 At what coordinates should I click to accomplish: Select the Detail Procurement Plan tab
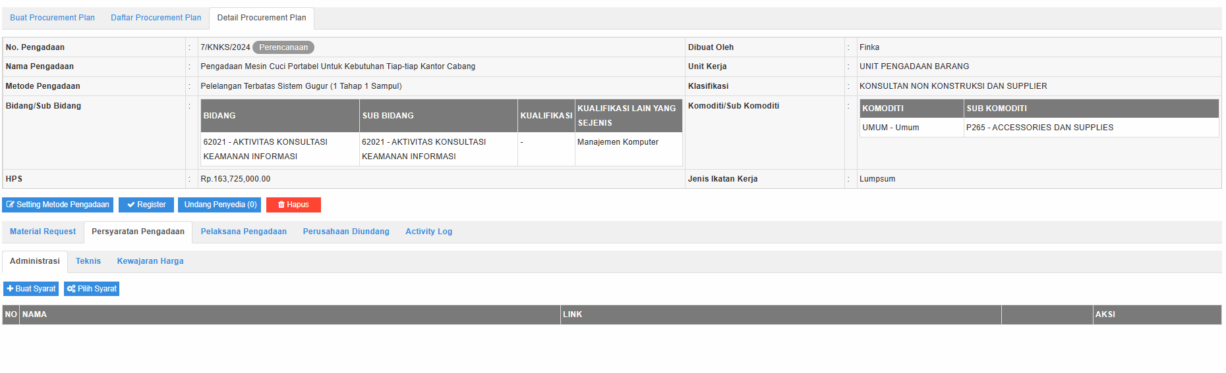pyautogui.click(x=261, y=18)
